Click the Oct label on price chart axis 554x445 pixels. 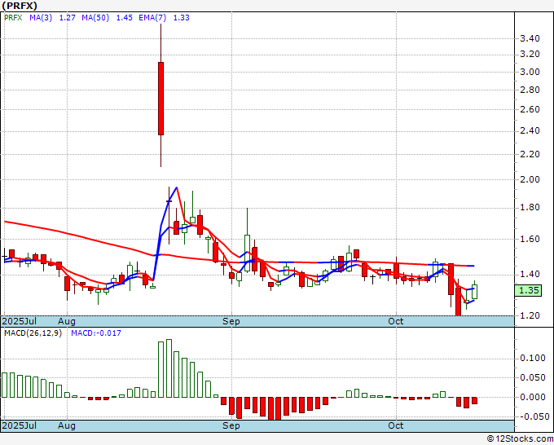pos(395,321)
